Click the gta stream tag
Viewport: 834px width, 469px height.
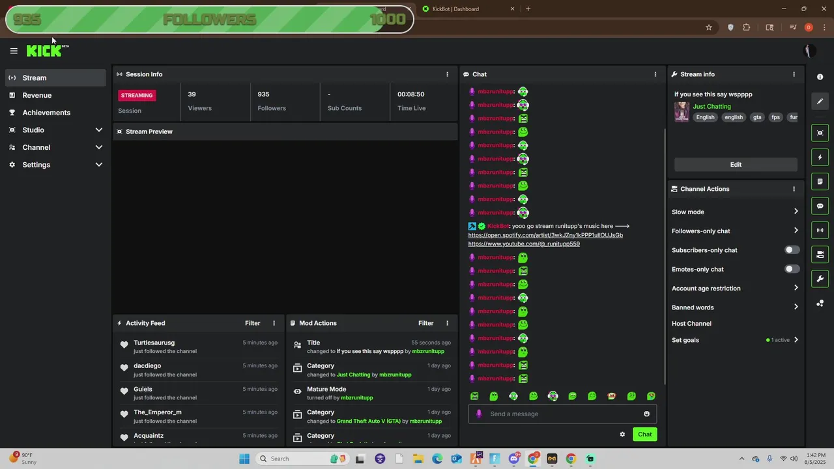(x=757, y=117)
